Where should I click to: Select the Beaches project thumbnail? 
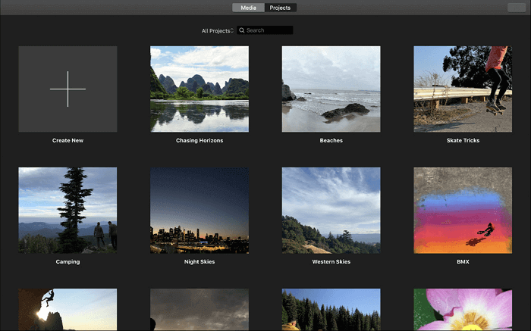click(x=331, y=89)
